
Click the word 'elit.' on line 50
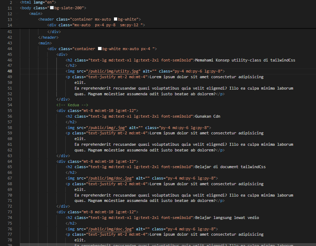pyautogui.click(x=80, y=82)
